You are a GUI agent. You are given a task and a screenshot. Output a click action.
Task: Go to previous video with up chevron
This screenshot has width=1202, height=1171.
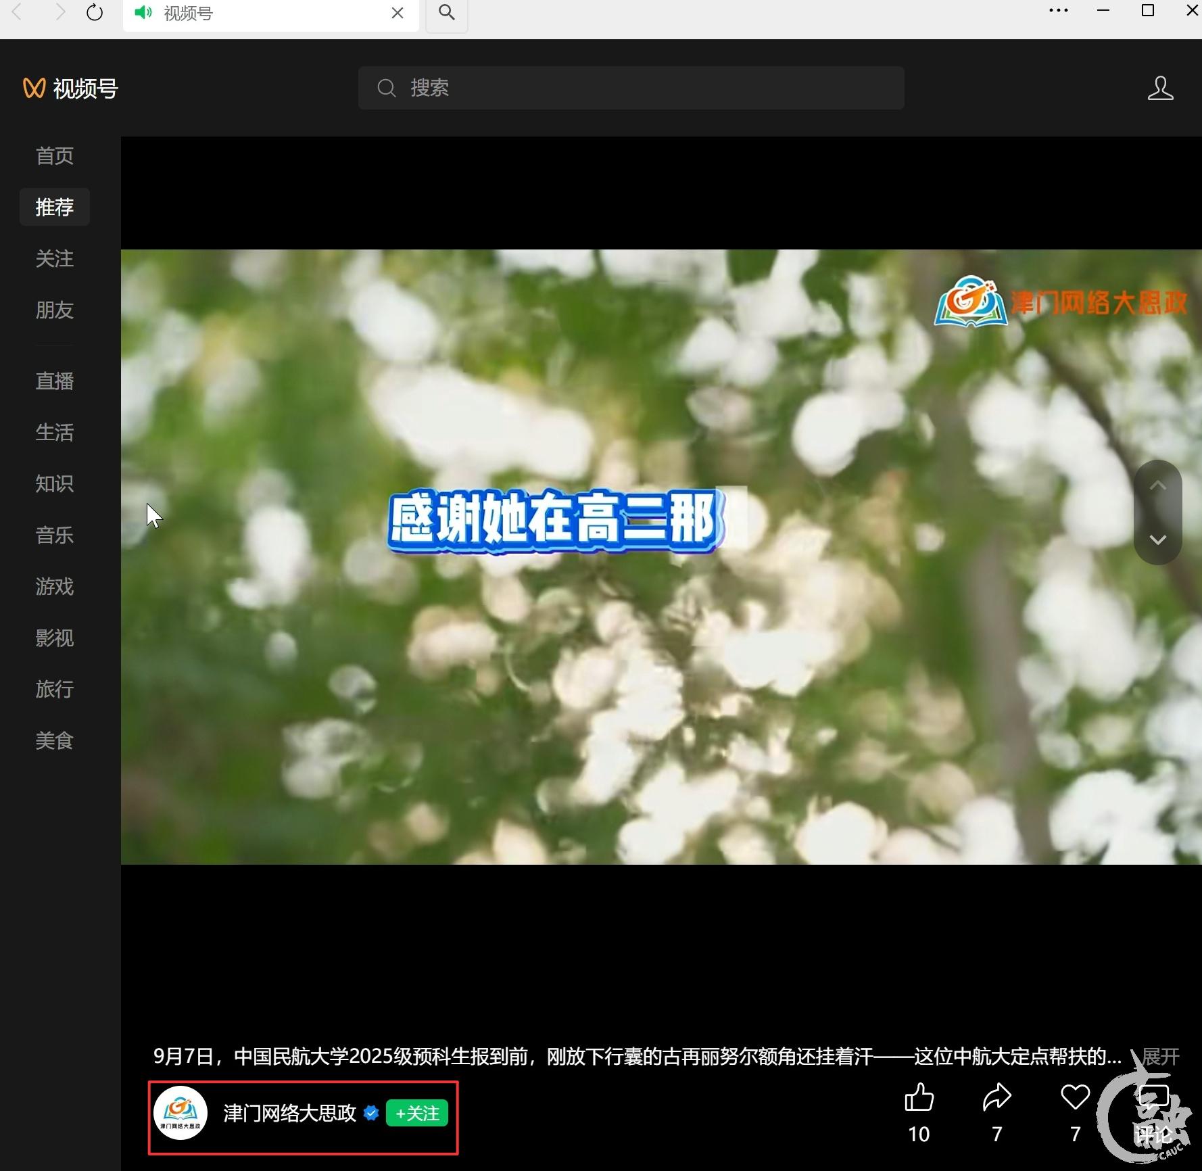click(1157, 486)
